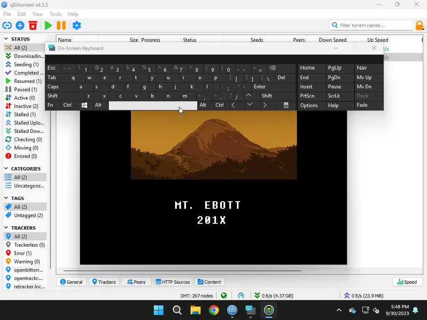Click the context menu key on on-screen keyboard
Viewport: 427px width, 320px height.
(286, 105)
